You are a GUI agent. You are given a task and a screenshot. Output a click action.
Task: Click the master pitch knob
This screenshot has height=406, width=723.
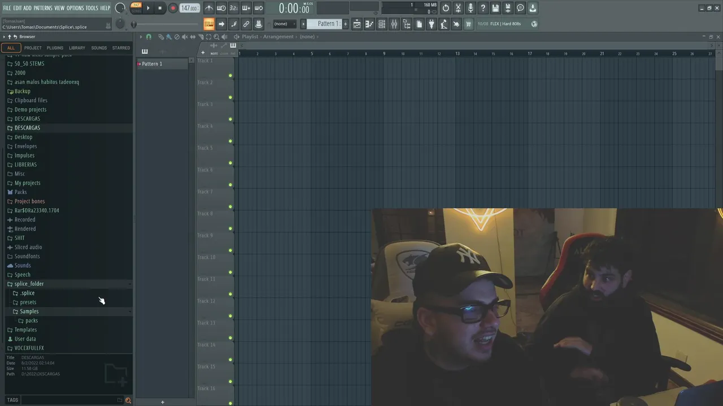click(120, 24)
